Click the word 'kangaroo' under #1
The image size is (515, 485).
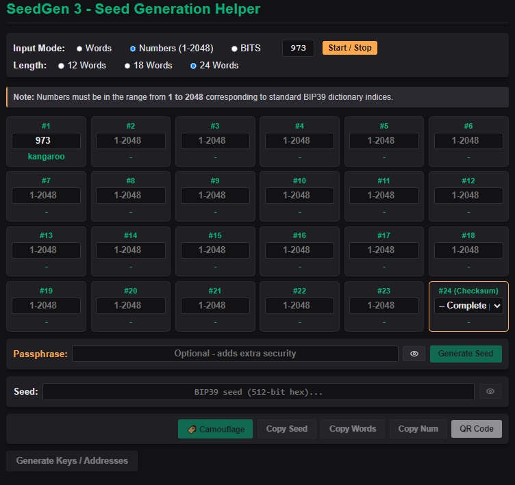click(x=46, y=157)
